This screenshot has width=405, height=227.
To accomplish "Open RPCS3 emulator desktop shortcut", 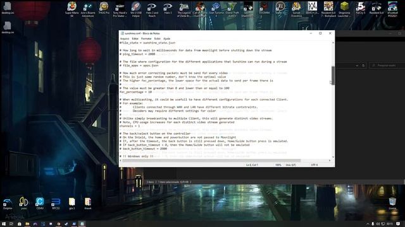I will point(56,203).
